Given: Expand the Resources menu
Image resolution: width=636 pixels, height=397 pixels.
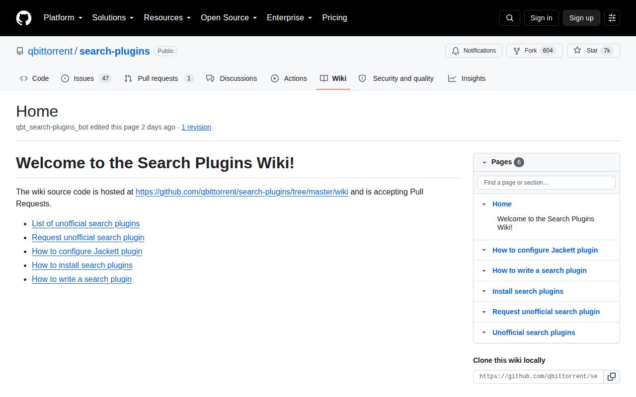Looking at the screenshot, I should pyautogui.click(x=167, y=18).
